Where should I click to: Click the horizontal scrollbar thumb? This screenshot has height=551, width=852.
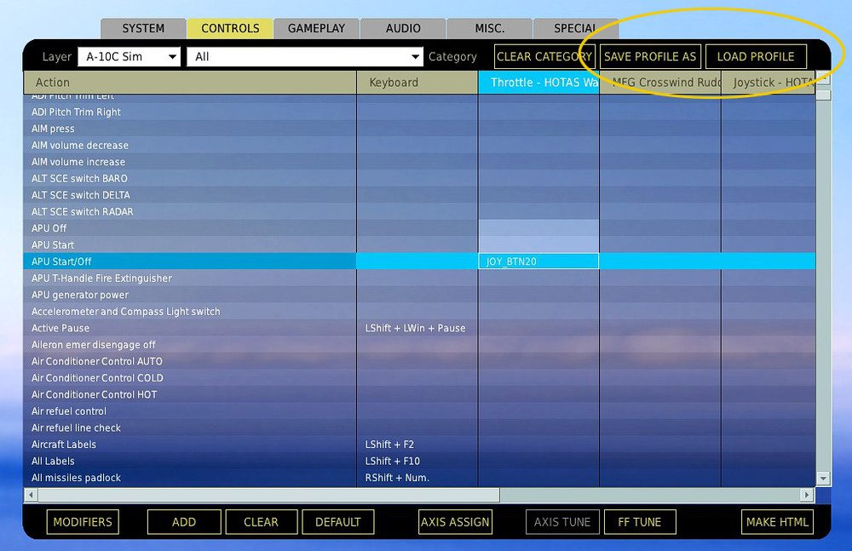click(268, 495)
